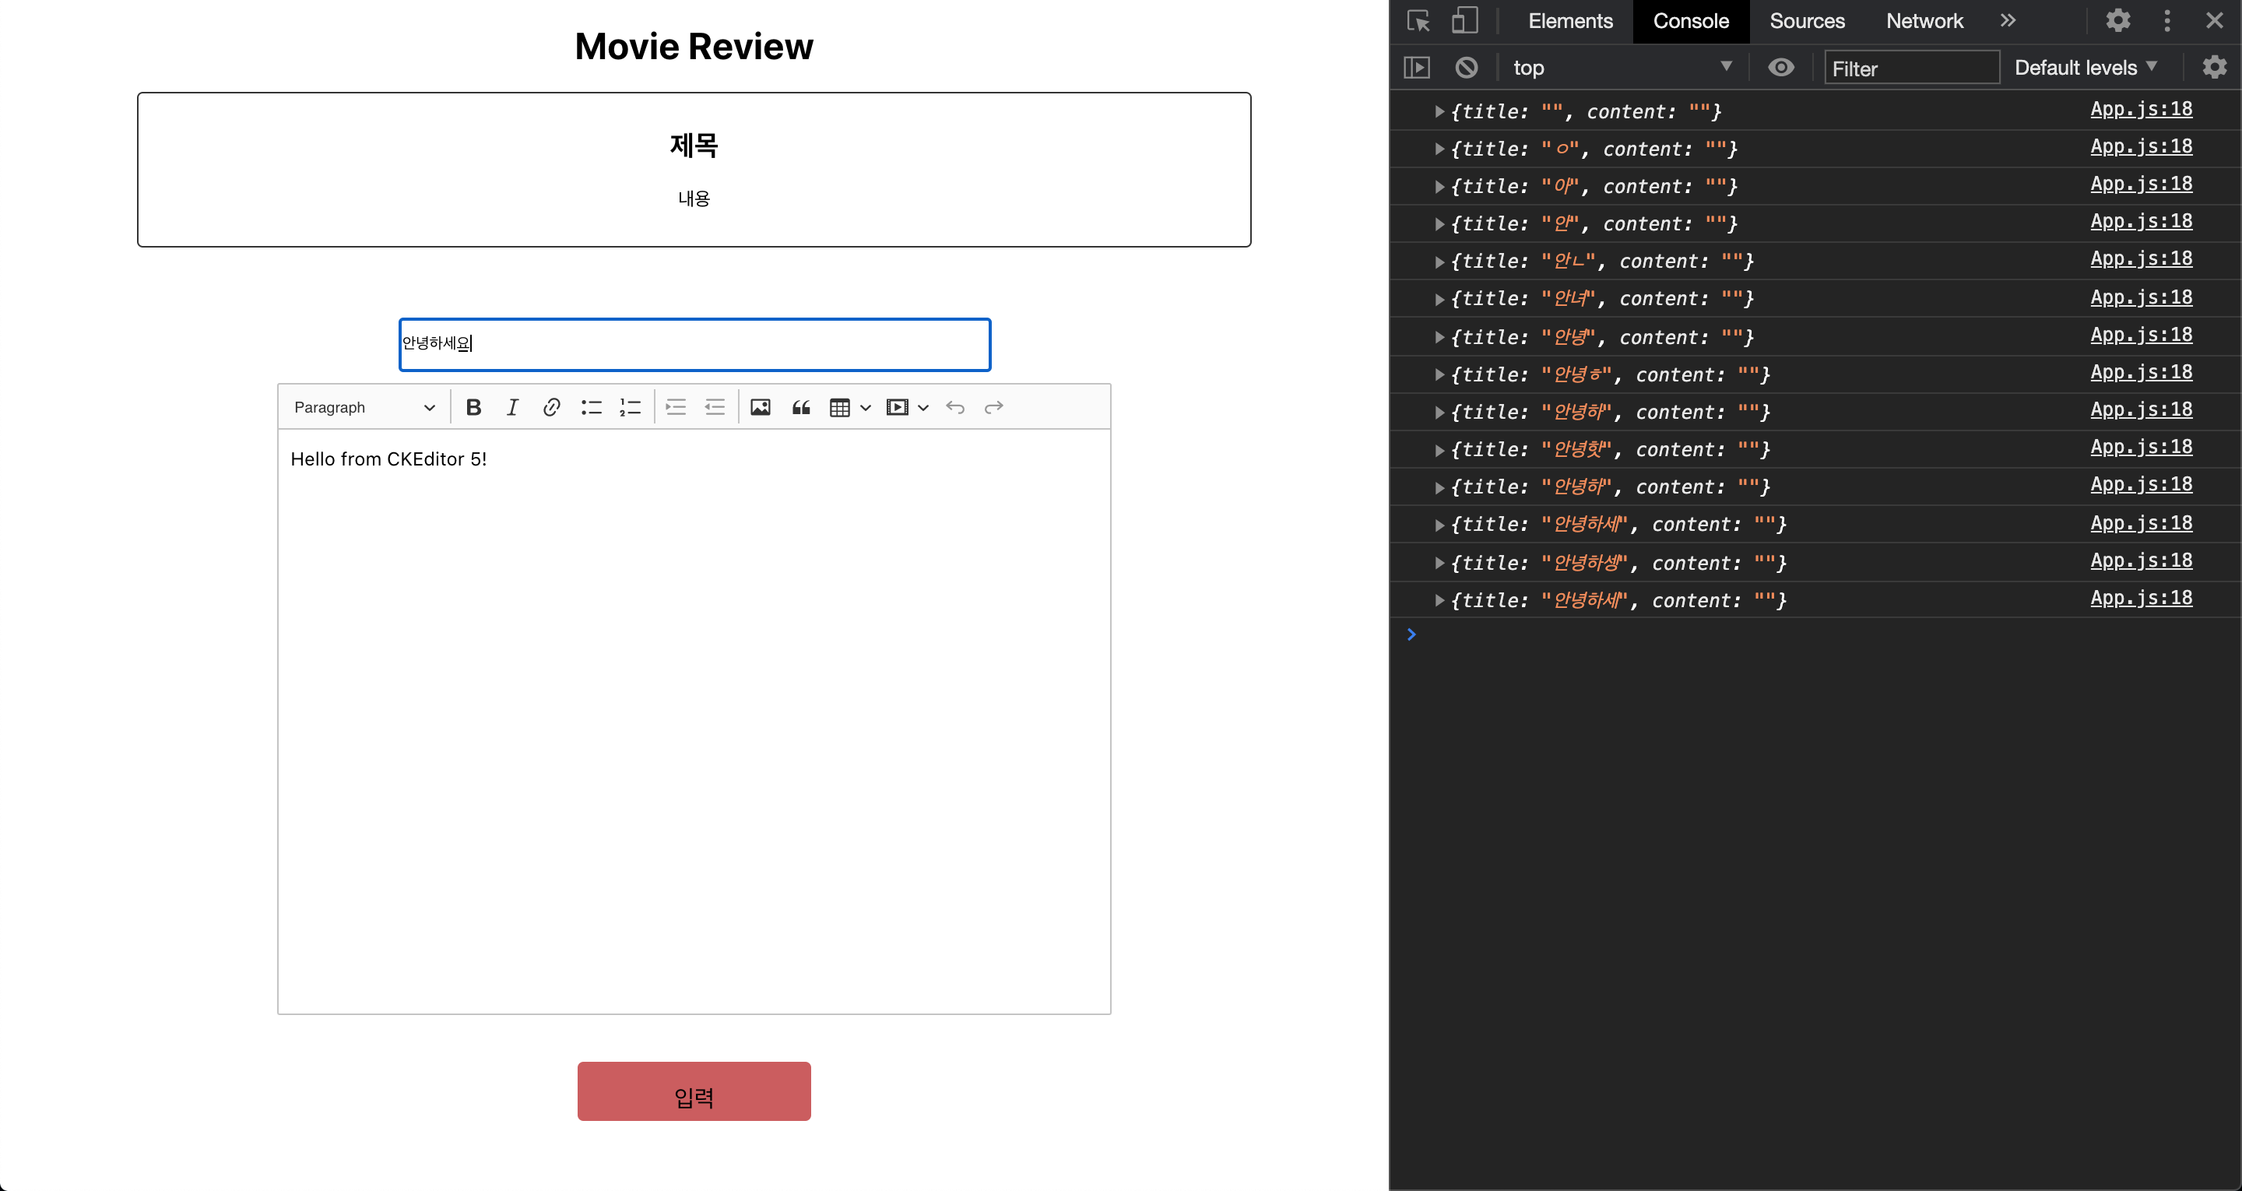Toggle the inspect element picker
Image resolution: width=2242 pixels, height=1191 pixels.
click(1418, 20)
